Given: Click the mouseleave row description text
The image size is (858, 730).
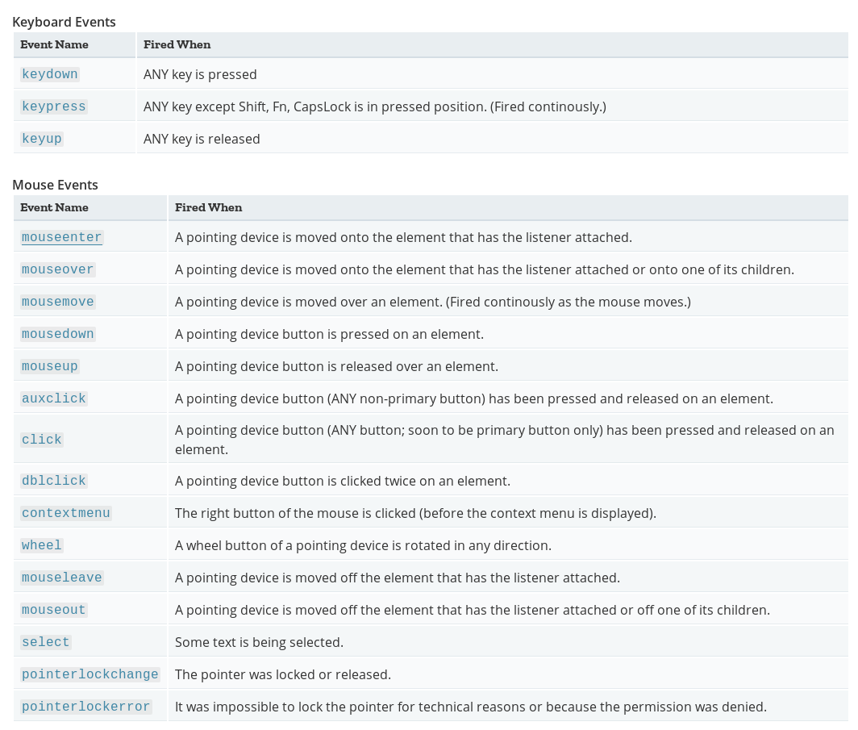Looking at the screenshot, I should click(398, 578).
